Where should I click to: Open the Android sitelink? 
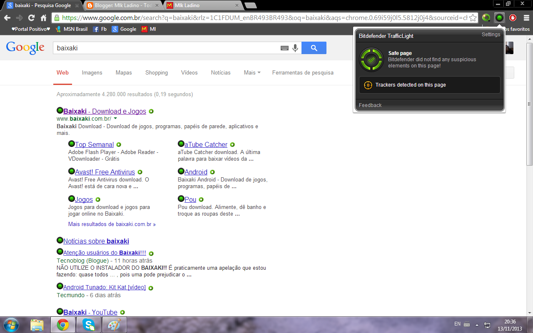[x=196, y=172]
